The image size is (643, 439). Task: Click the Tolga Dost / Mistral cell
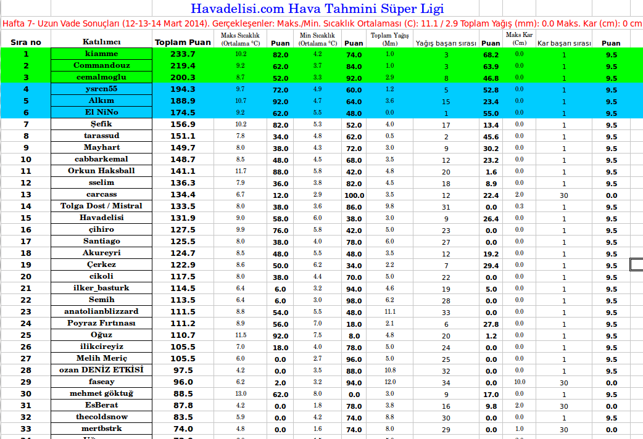pyautogui.click(x=101, y=206)
